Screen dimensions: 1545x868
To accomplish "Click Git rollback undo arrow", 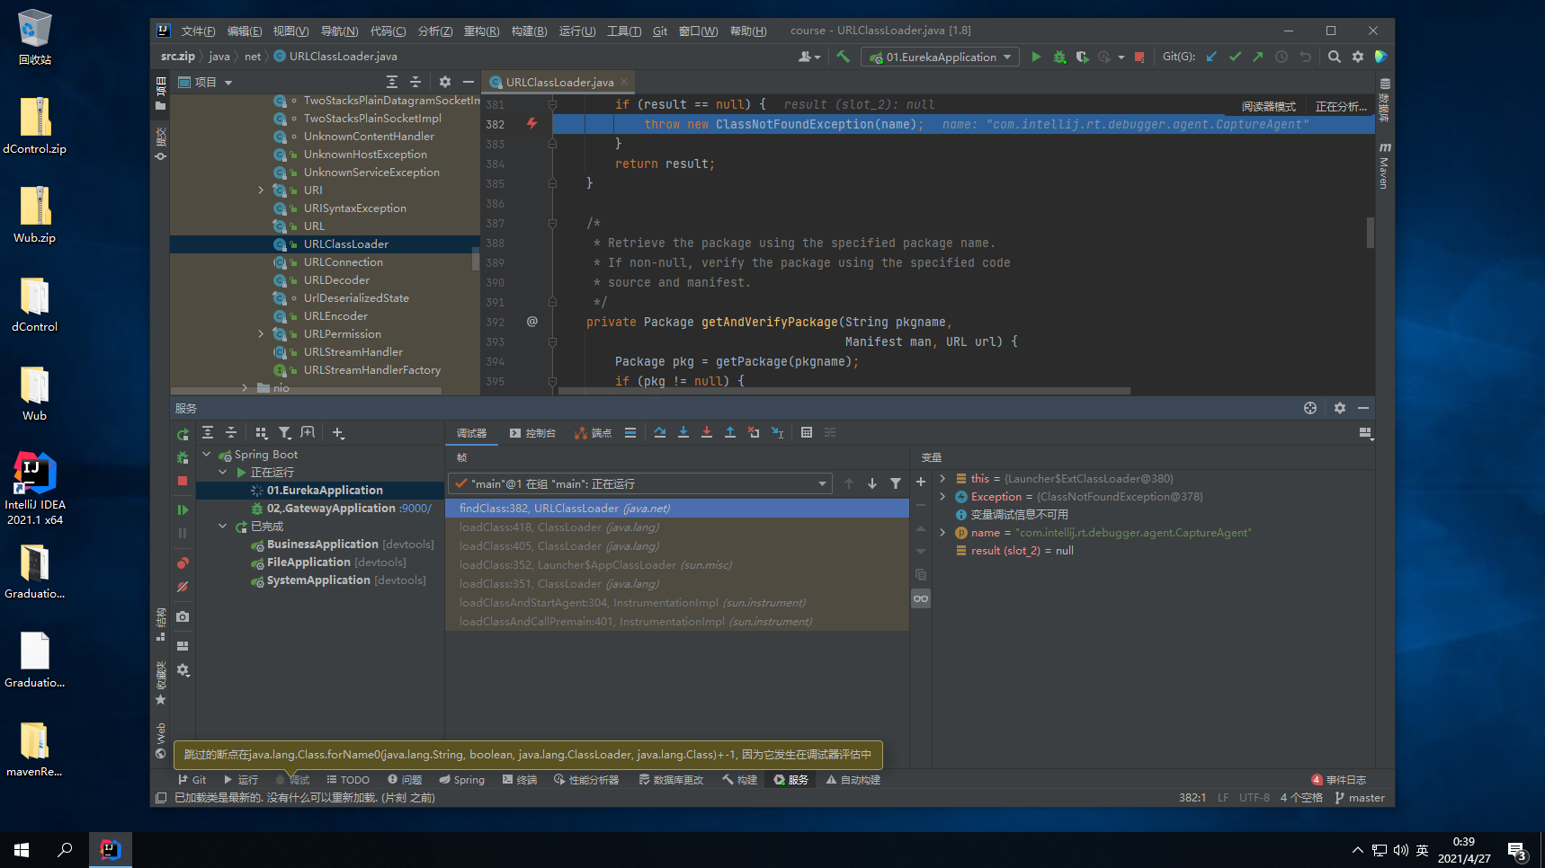I will [x=1305, y=57].
